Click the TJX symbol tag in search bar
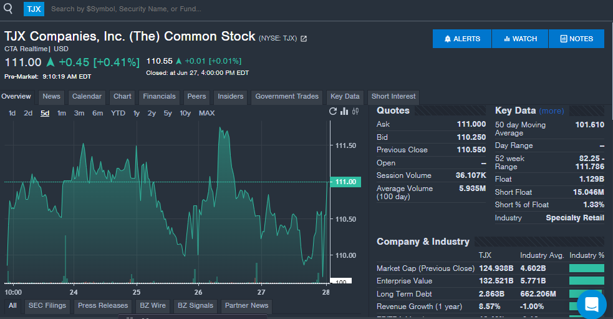The height and width of the screenshot is (319, 613). (x=34, y=9)
